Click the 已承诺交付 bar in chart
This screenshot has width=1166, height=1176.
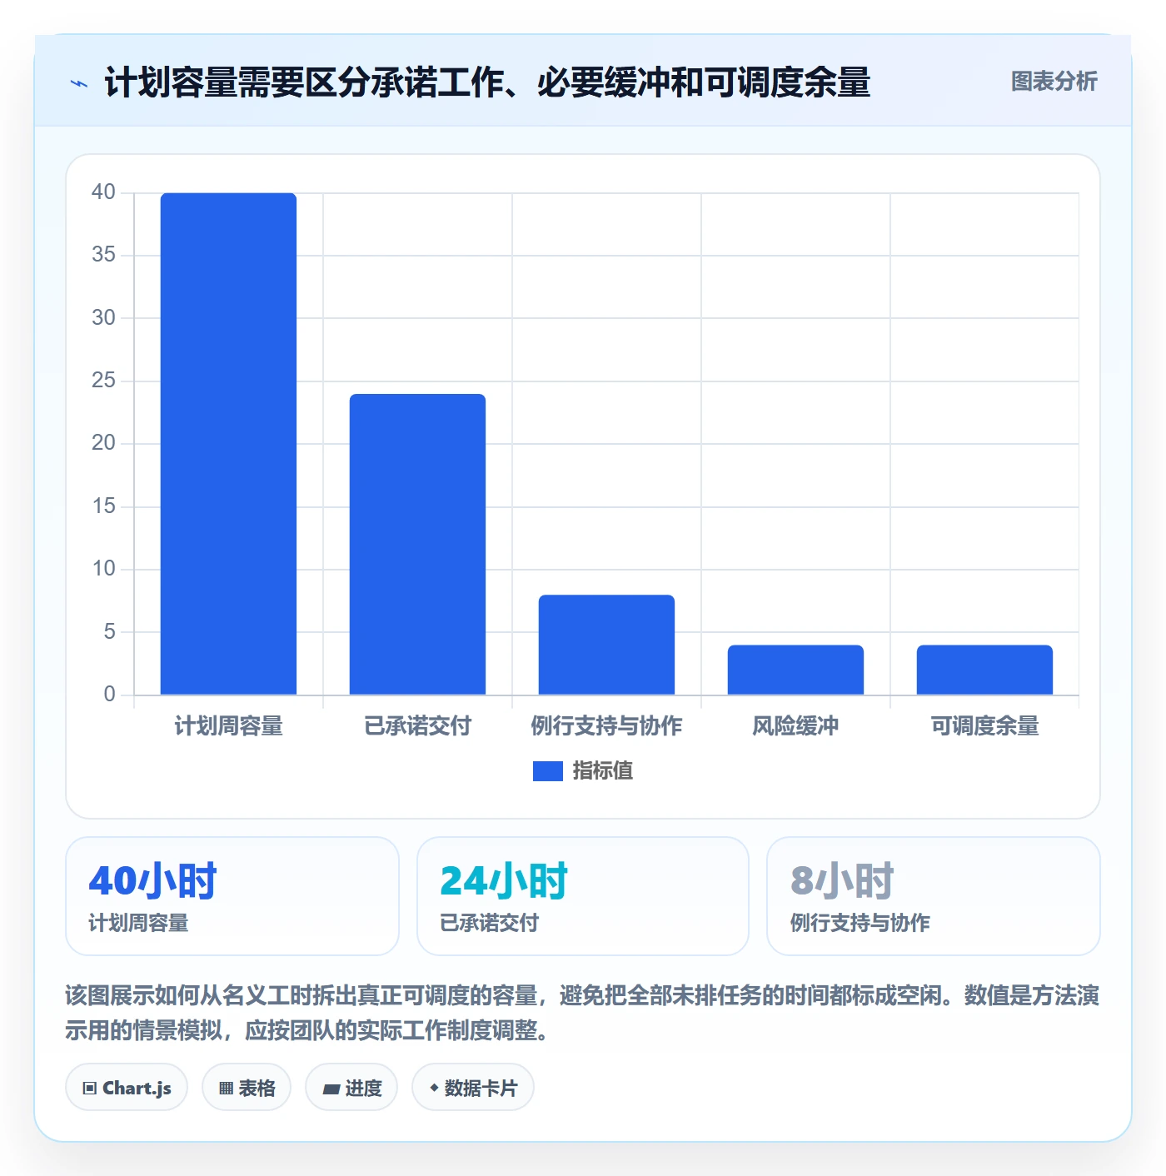coord(417,544)
